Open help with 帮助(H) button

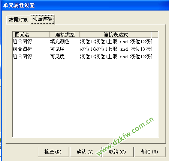pos(150,152)
